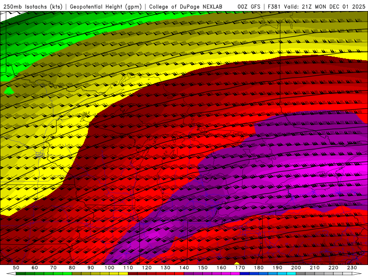Click the "Valid: 21Z MON DEC 01 2025" text

click(x=325, y=7)
